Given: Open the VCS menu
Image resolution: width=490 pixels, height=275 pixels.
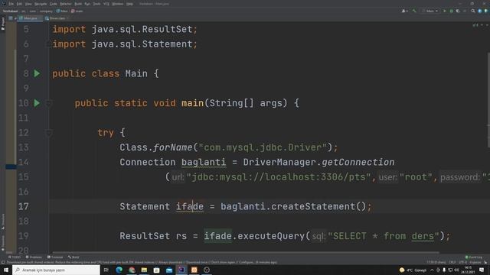Looking at the screenshot, I should coord(106,4).
